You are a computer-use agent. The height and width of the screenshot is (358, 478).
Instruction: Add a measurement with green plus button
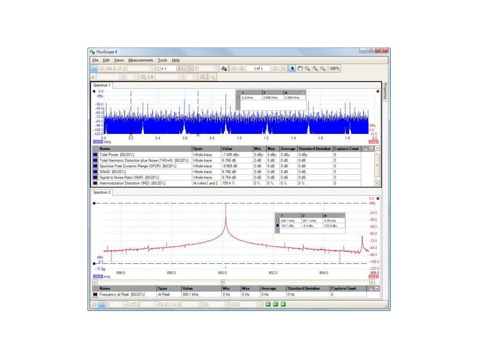[x=268, y=304]
